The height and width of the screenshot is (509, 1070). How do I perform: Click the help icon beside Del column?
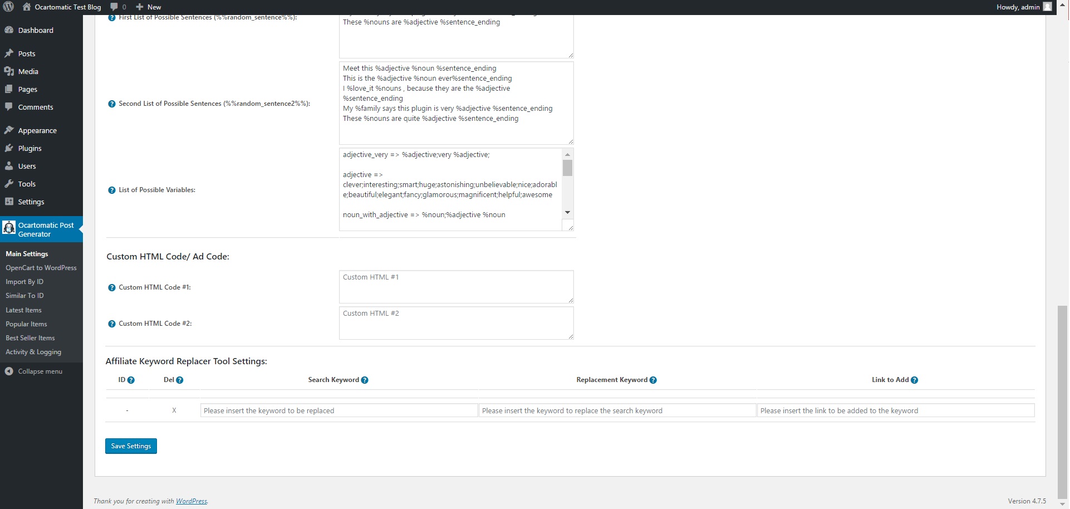(x=179, y=380)
